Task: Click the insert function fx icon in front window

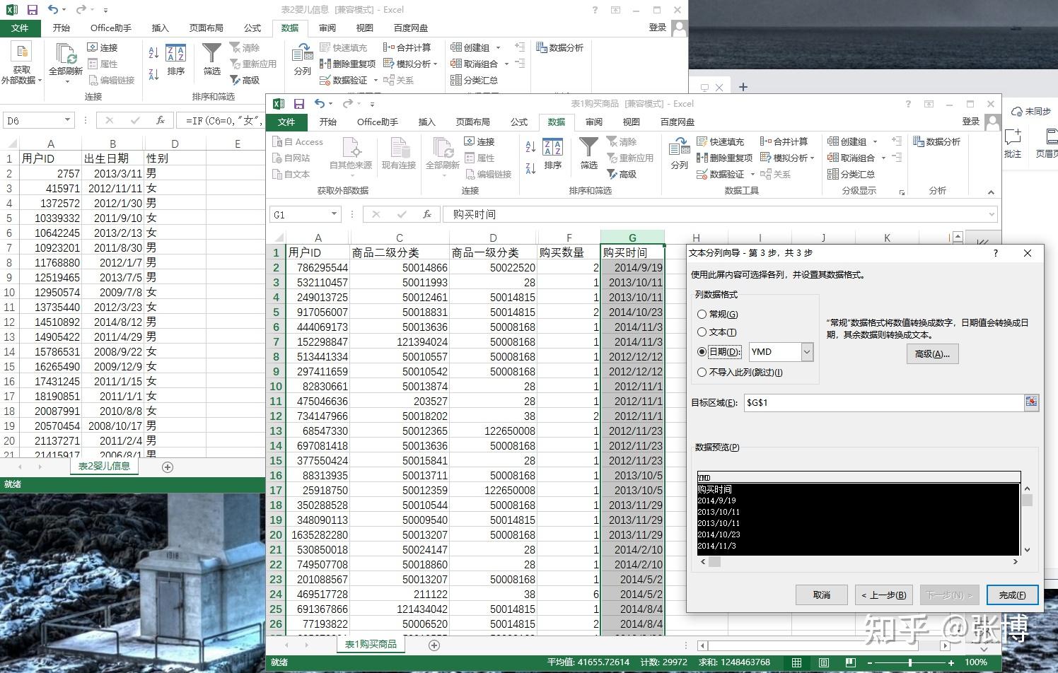Action: (427, 214)
